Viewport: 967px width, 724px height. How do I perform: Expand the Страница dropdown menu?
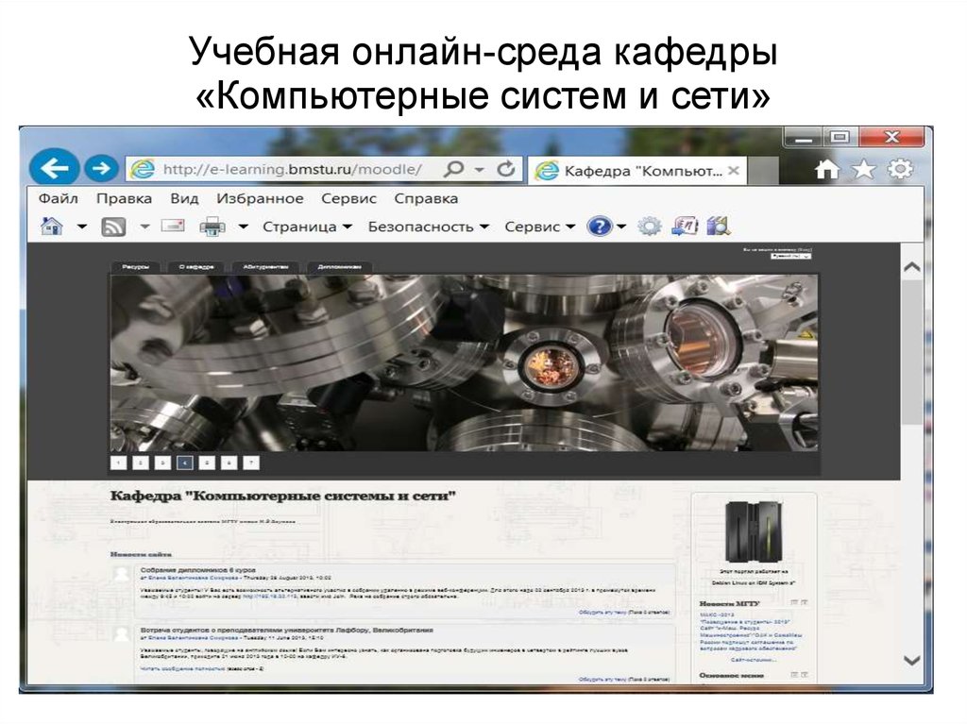coord(307,227)
